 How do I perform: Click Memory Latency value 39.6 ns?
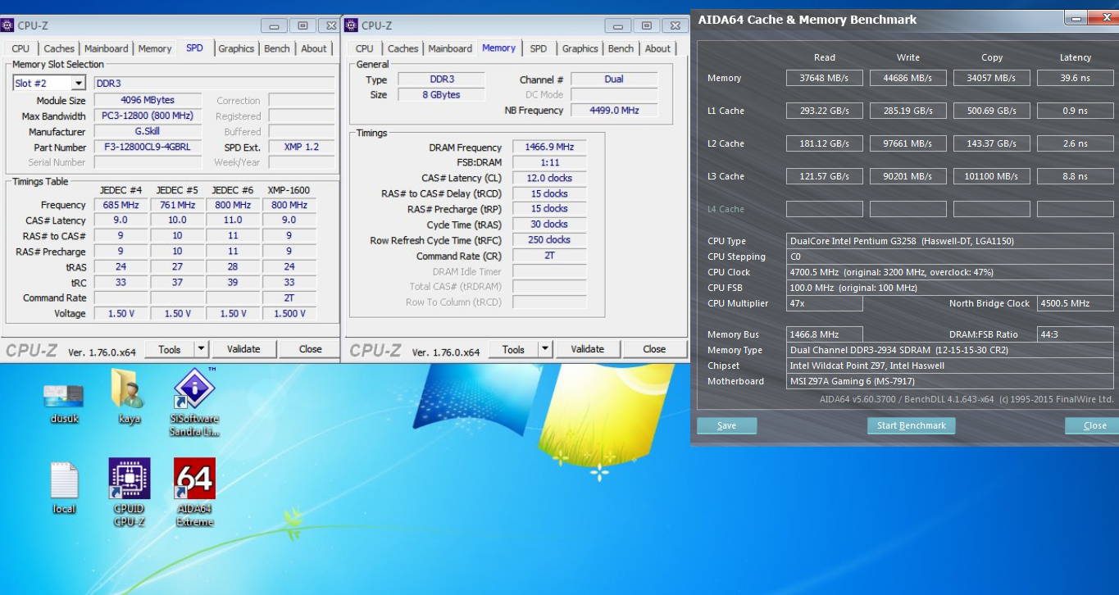click(1075, 78)
